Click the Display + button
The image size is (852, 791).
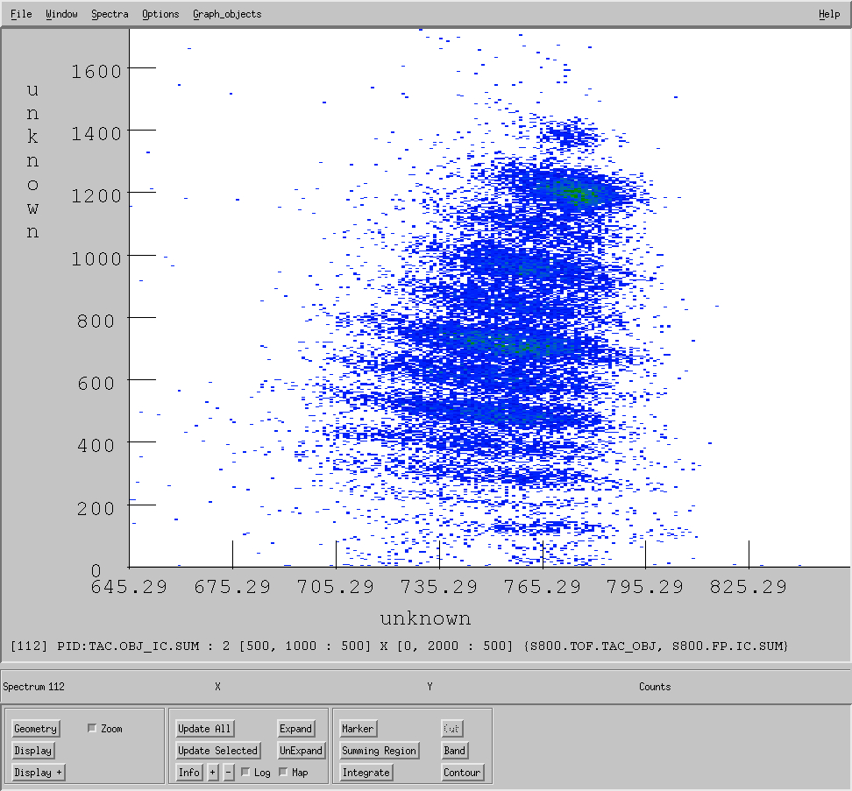coord(39,773)
